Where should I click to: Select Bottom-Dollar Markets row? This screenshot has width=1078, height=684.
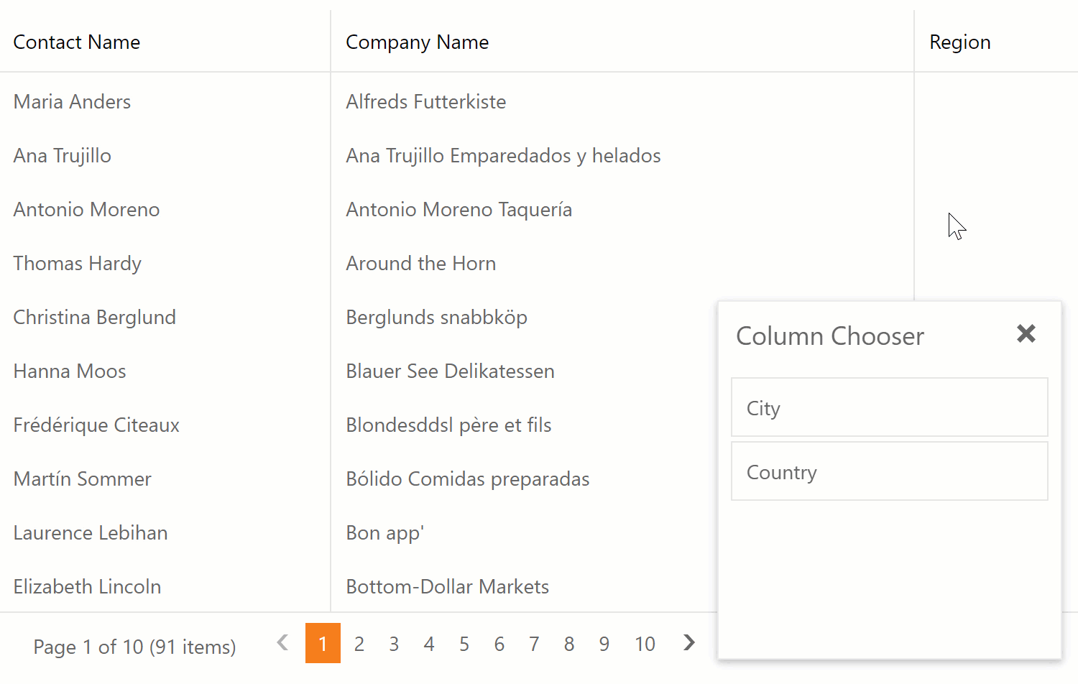[x=447, y=587]
